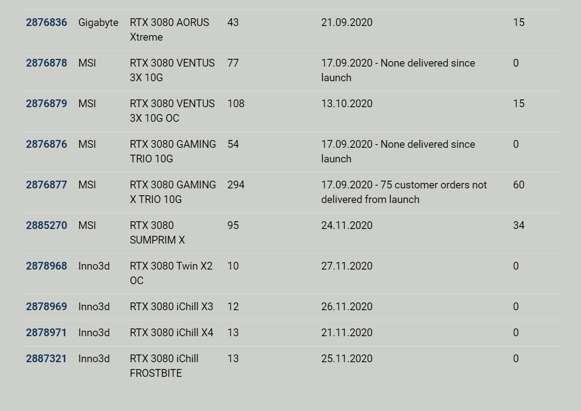
Task: Open product link 2876836
Action: (46, 22)
